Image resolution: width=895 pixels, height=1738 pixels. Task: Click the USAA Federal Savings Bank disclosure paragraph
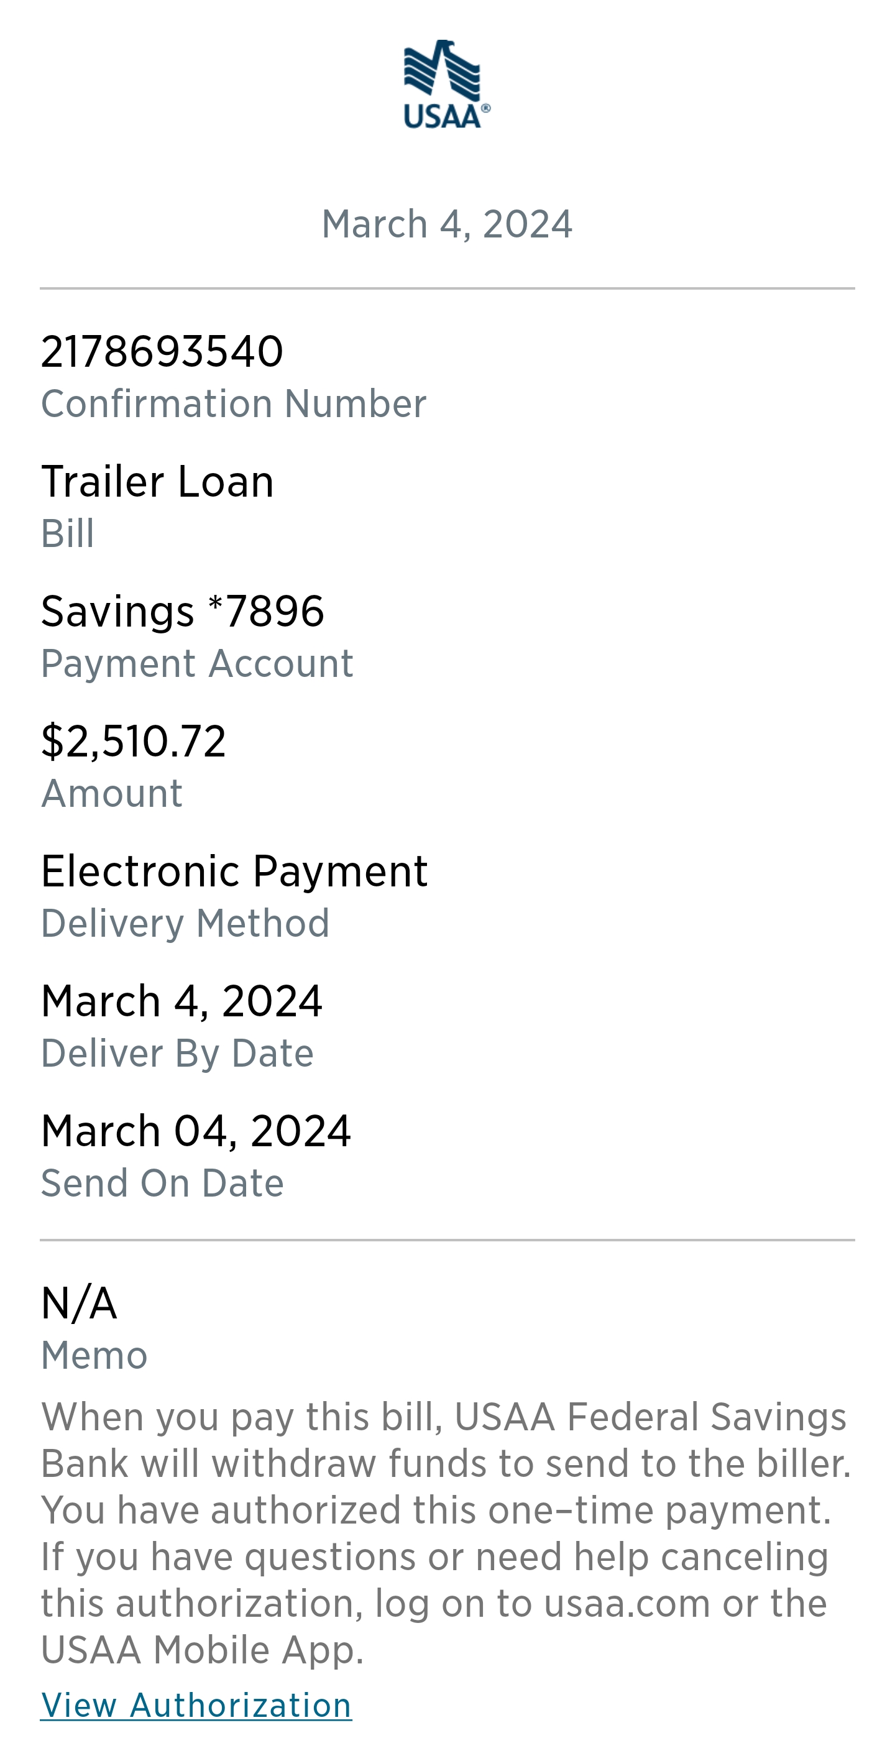[445, 1533]
